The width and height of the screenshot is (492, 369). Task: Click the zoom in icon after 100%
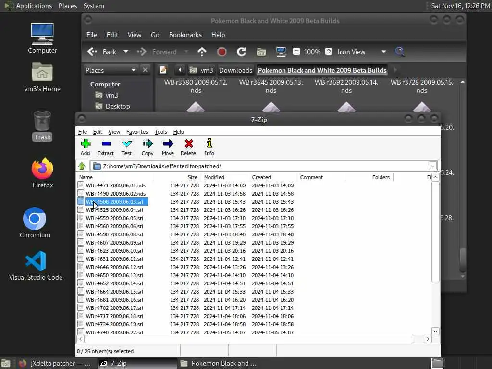tap(329, 51)
